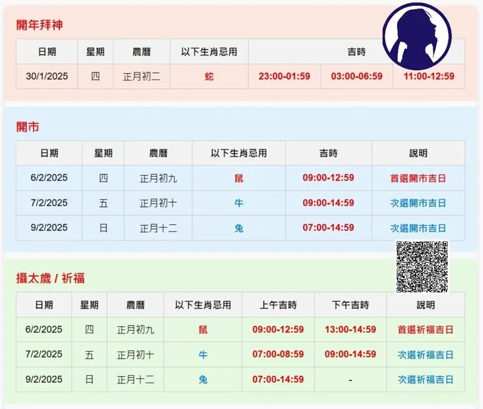Click 6/2/2025 in the 祈福 table
This screenshot has width=483, height=409.
point(44,329)
